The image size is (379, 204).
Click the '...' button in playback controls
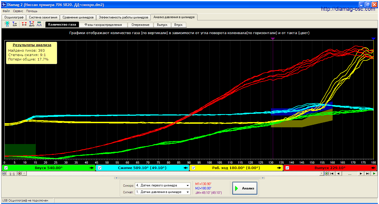point(349,173)
